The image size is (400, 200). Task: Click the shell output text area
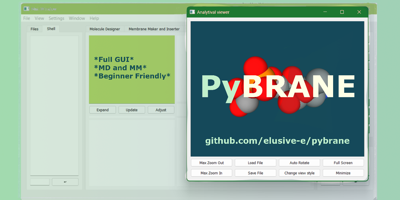click(54, 106)
